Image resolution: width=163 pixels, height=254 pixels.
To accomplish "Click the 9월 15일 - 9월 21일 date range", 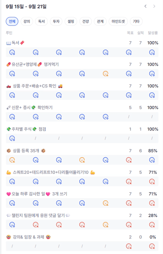I will pos(26,6).
